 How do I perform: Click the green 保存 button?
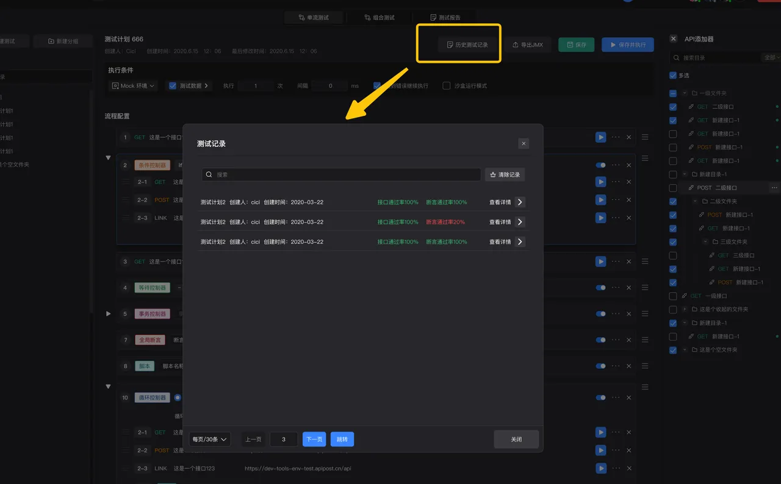(577, 44)
